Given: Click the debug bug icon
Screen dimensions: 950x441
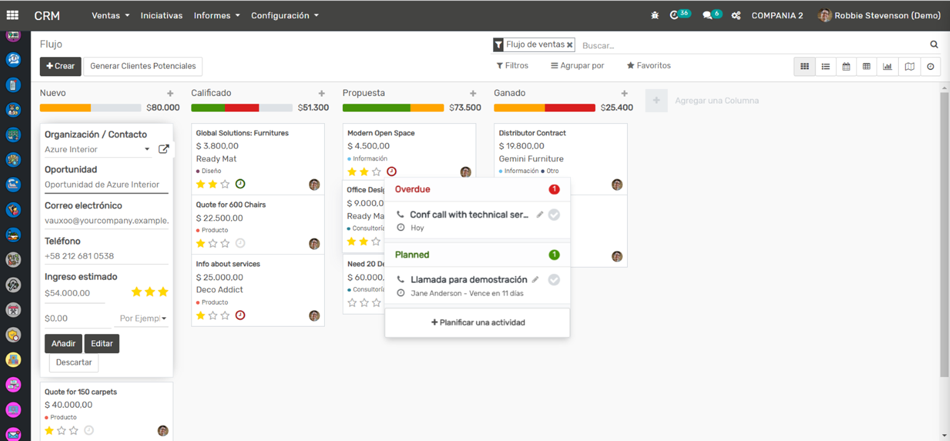Looking at the screenshot, I should click(x=655, y=16).
